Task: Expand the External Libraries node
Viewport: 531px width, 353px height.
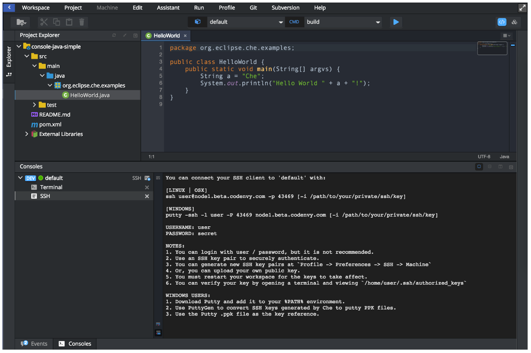Action: pyautogui.click(x=27, y=134)
